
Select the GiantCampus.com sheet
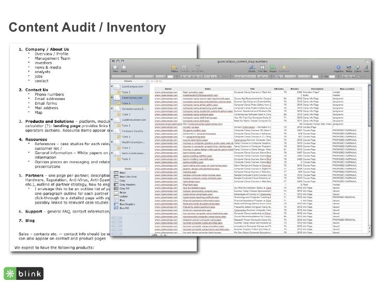point(129,87)
